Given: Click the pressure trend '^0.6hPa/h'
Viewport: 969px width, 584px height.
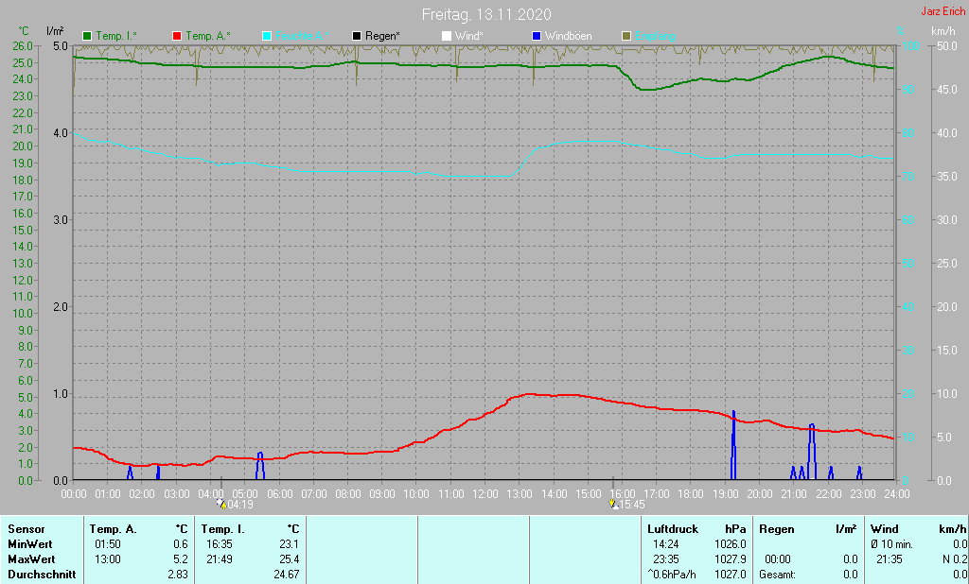Looking at the screenshot, I should pyautogui.click(x=672, y=575).
